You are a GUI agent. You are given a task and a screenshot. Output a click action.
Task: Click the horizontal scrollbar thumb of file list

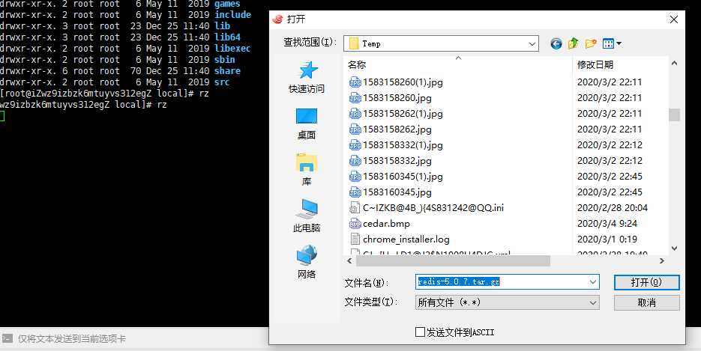[452, 261]
